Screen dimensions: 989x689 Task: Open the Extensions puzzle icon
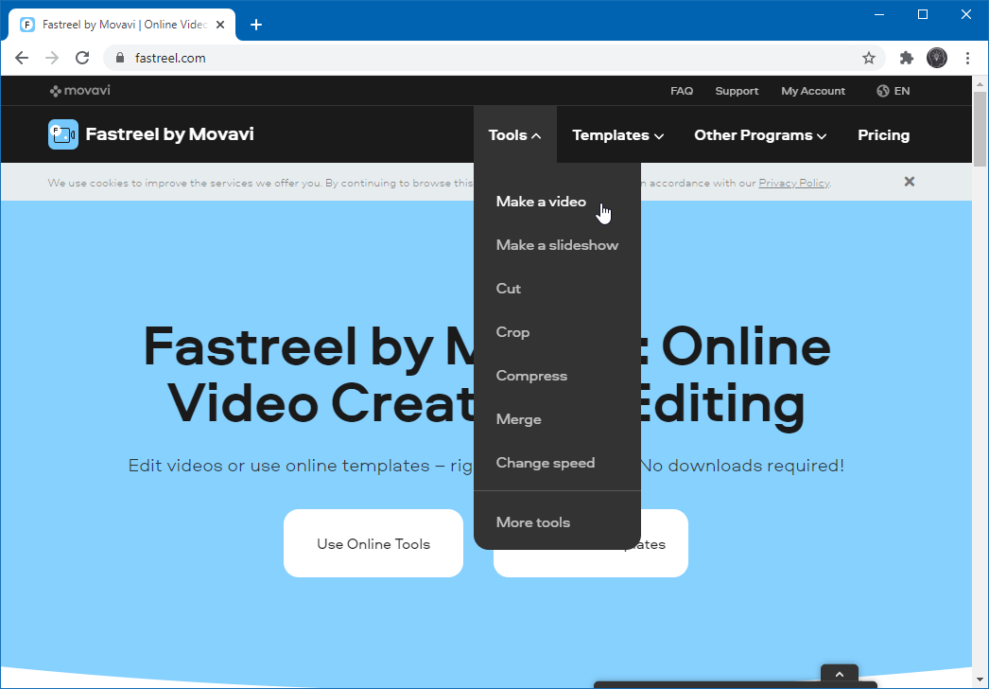907,58
